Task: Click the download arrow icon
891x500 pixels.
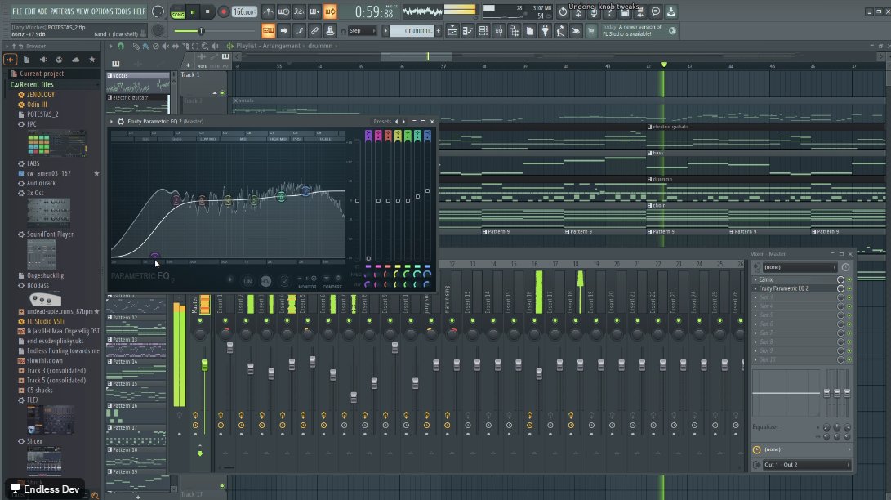Action: pos(670,11)
